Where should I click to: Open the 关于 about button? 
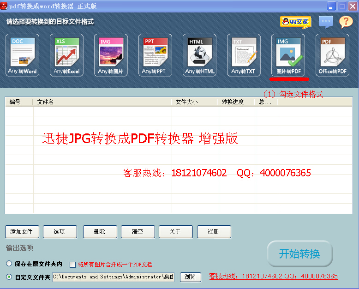pyautogui.click(x=176, y=232)
